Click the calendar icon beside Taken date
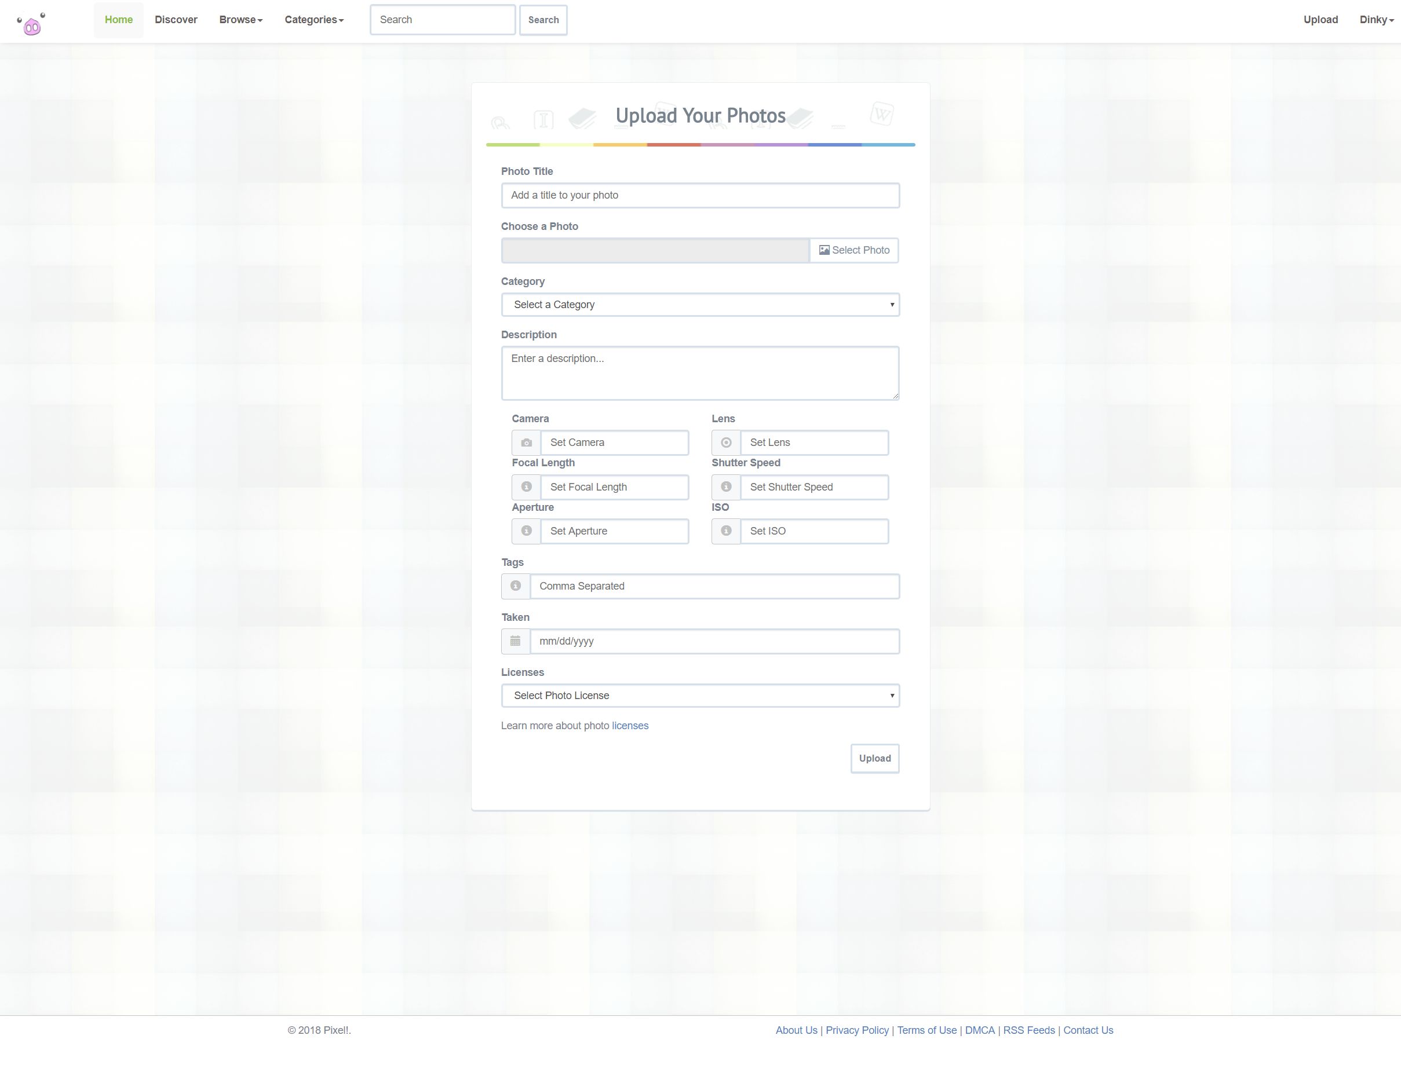Viewport: 1401px width, 1068px height. (515, 641)
